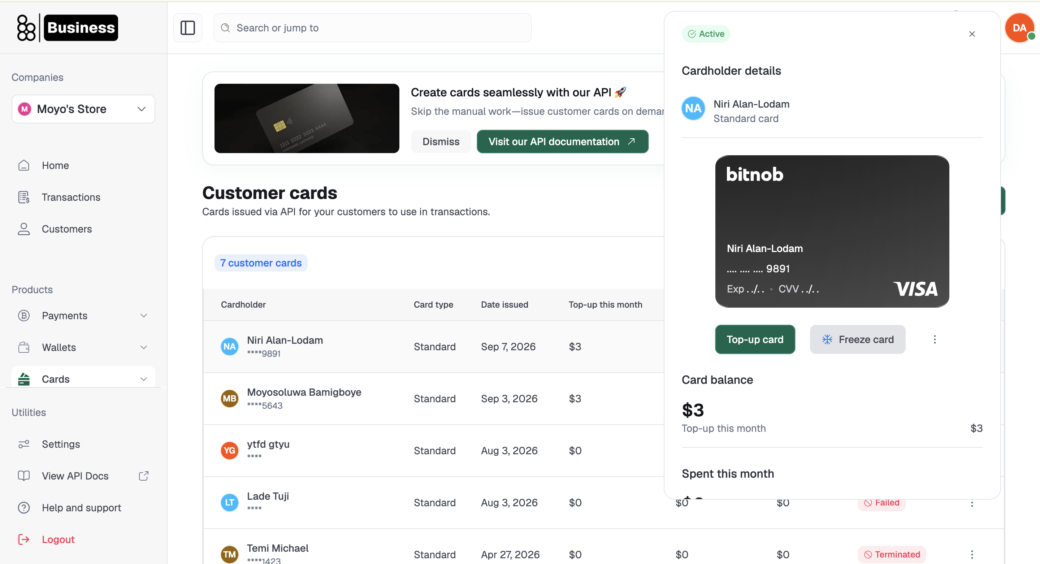Freeze the card with Freeze card button

click(x=858, y=339)
